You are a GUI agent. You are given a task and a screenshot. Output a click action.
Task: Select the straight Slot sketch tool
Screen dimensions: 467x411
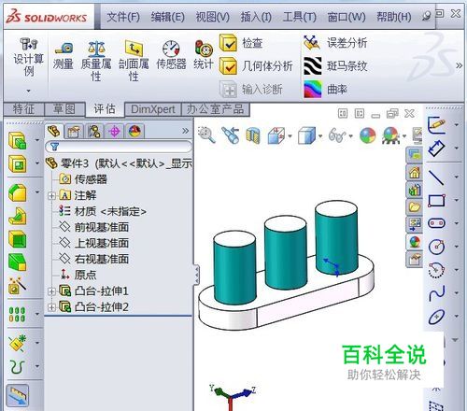click(x=436, y=223)
